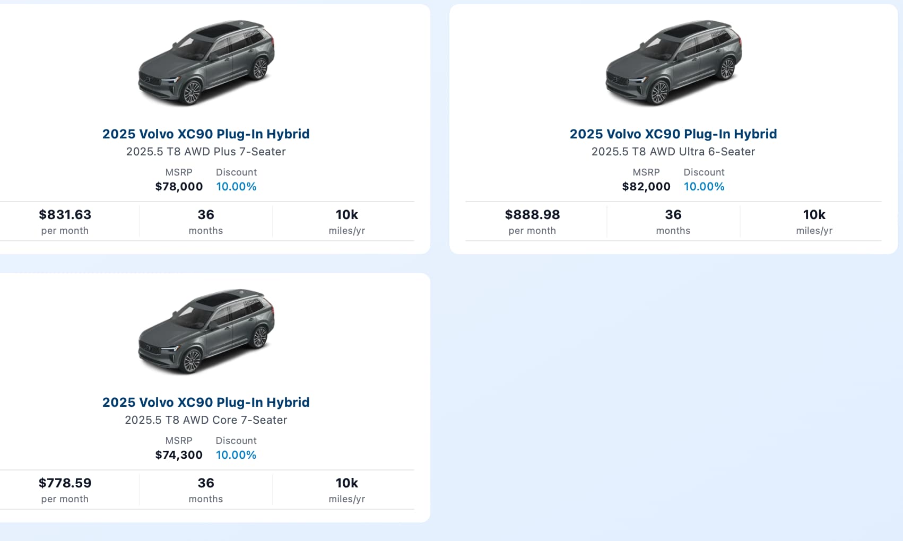Click 10k miles/yr on the Core 7-Seater card

[346, 490]
